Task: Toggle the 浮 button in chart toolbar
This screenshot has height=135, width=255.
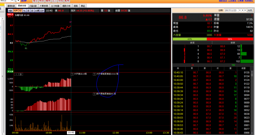Action: point(28,11)
